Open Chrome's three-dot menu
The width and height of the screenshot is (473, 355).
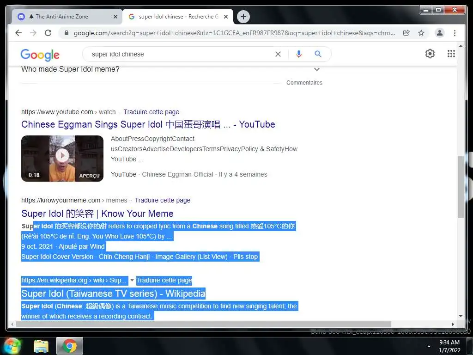pos(455,33)
